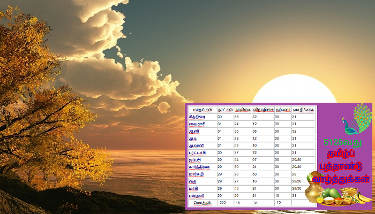Viewport: 375px width, 214px height.
Task: Click '22' in the புரட்டாசி row
Action: 254,152
